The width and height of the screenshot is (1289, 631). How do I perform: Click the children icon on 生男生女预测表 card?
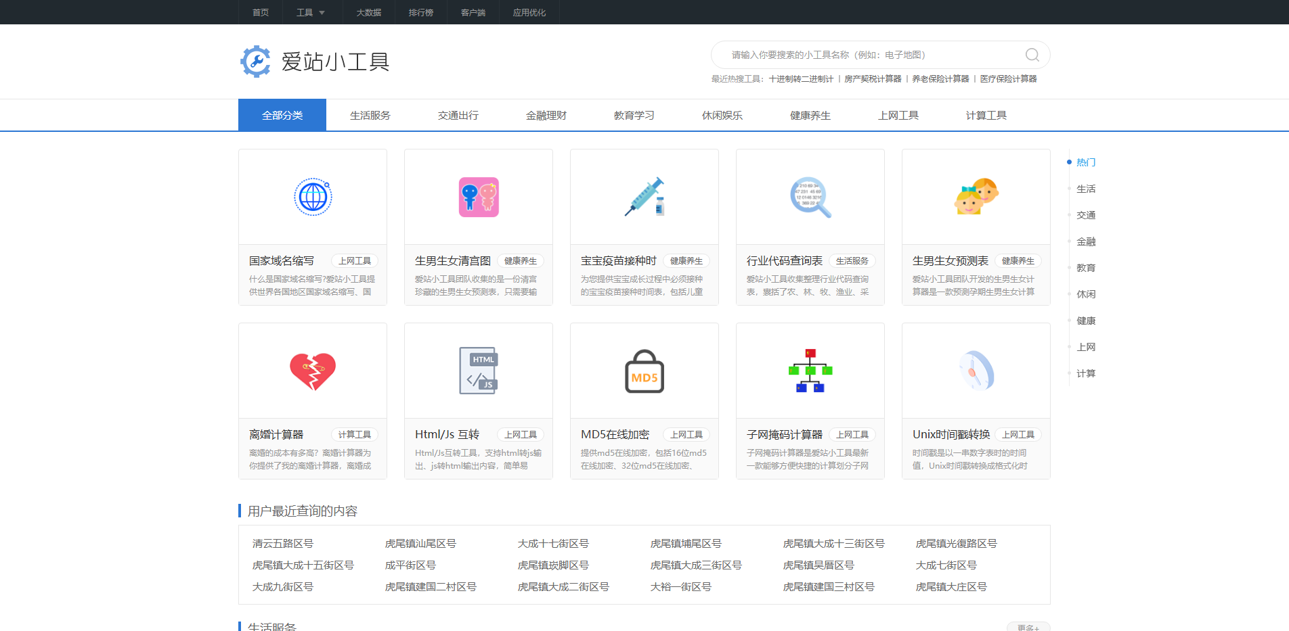point(976,197)
